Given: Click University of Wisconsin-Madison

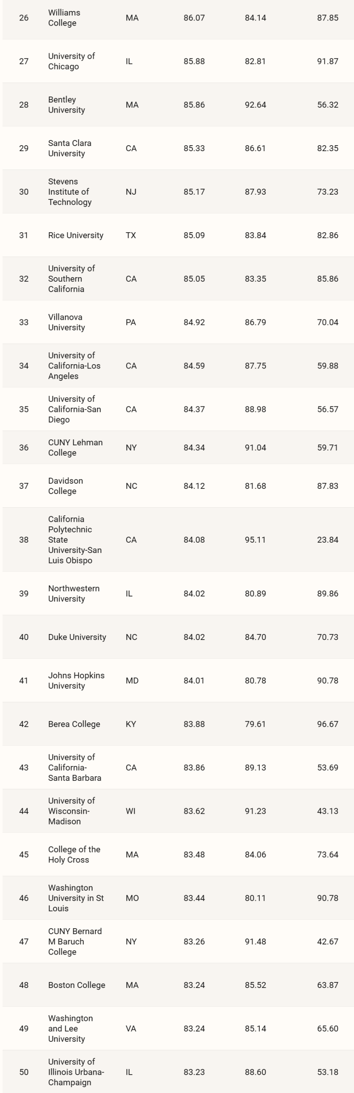Looking at the screenshot, I should (71, 811).
